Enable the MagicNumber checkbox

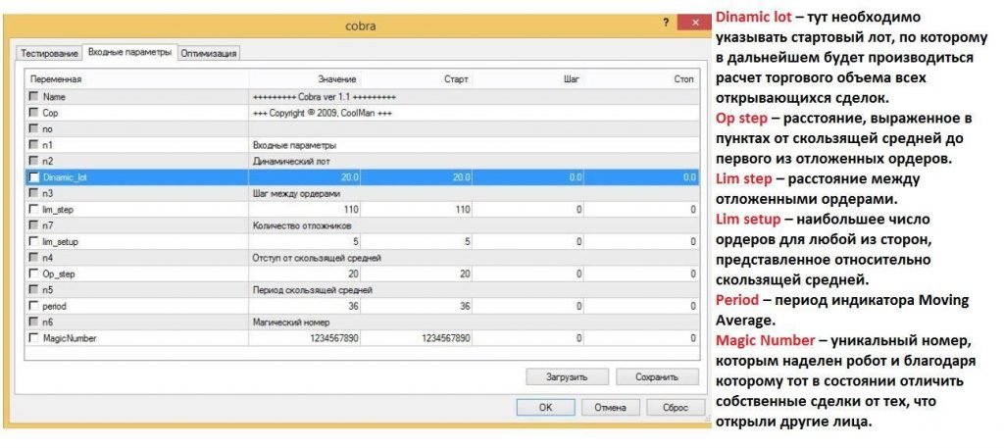34,338
